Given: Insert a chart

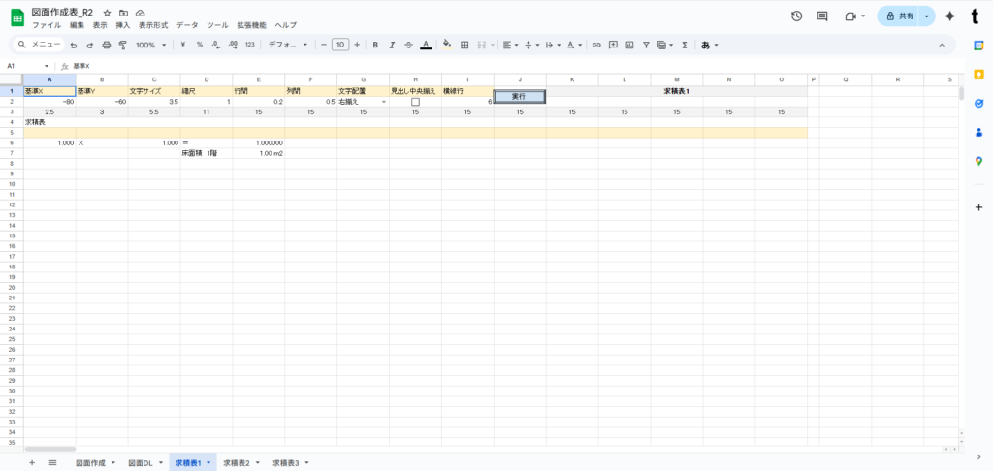Looking at the screenshot, I should pyautogui.click(x=629, y=45).
